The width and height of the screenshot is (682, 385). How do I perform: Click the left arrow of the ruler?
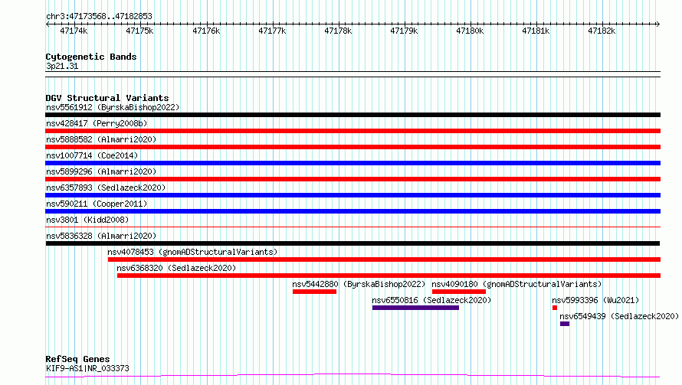click(48, 24)
